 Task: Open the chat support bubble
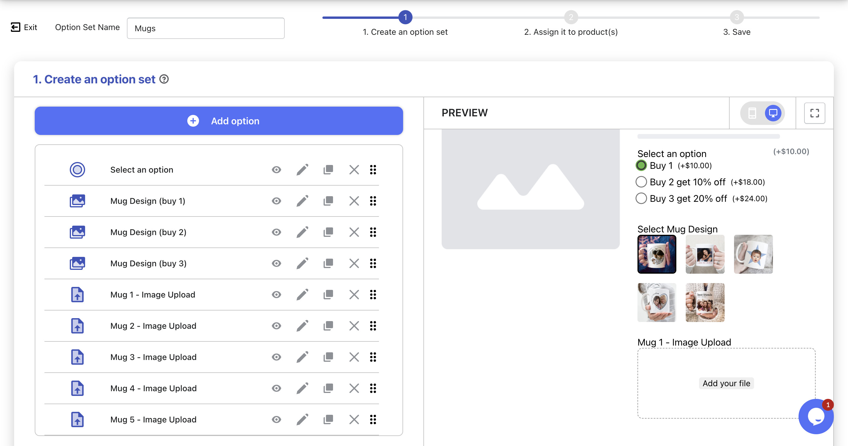(x=815, y=417)
